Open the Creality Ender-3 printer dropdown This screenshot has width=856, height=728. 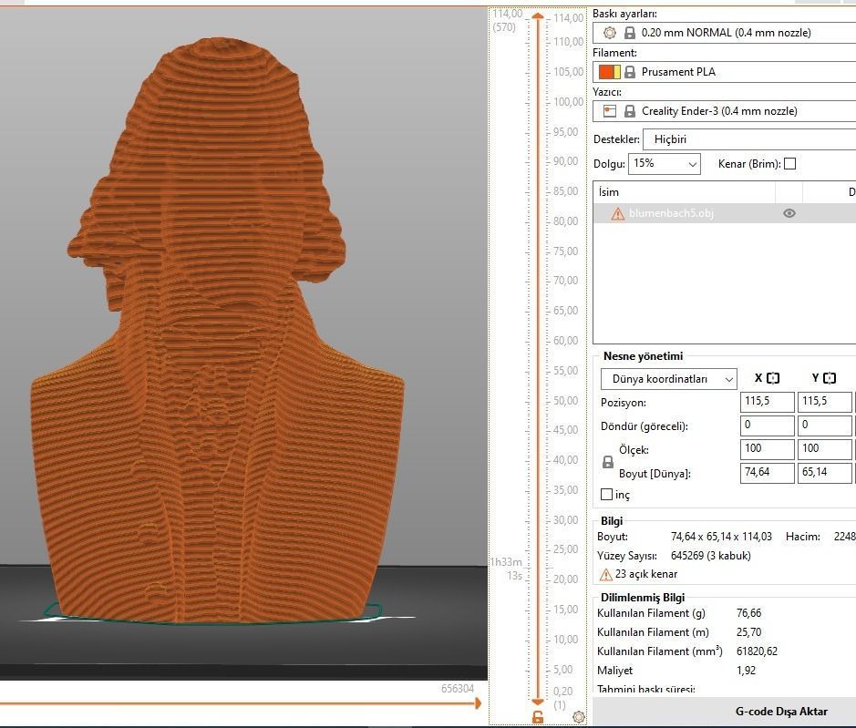pyautogui.click(x=725, y=111)
